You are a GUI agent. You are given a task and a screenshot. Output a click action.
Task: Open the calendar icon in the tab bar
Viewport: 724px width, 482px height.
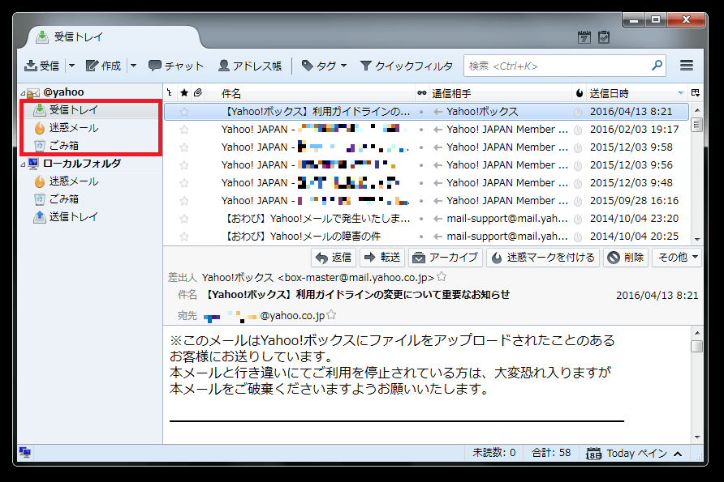[584, 36]
